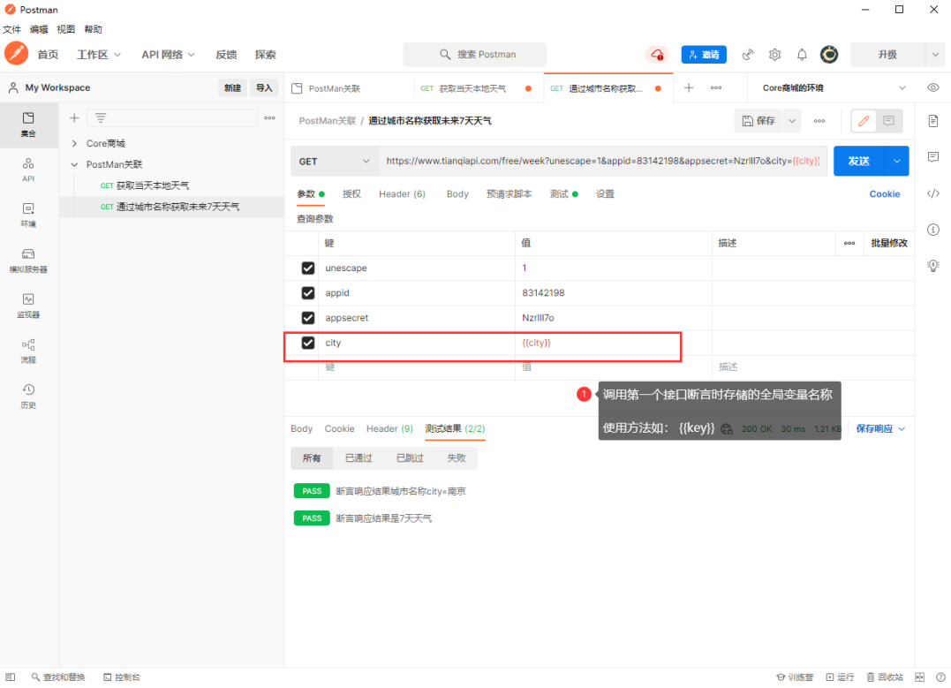This screenshot has height=688, width=951.
Task: Click the 新建 button
Action: pyautogui.click(x=232, y=88)
